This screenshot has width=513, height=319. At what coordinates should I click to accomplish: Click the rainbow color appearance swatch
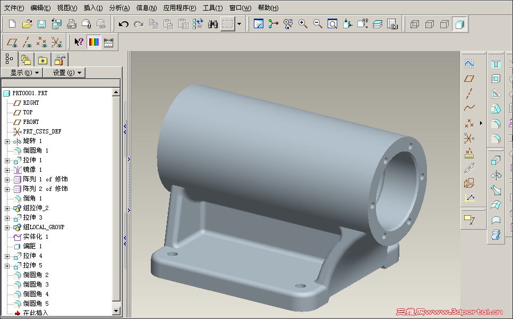click(x=94, y=42)
